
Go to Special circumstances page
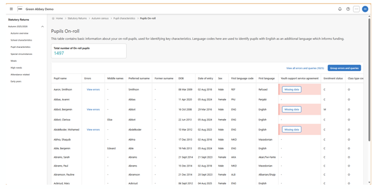[x=21, y=54]
